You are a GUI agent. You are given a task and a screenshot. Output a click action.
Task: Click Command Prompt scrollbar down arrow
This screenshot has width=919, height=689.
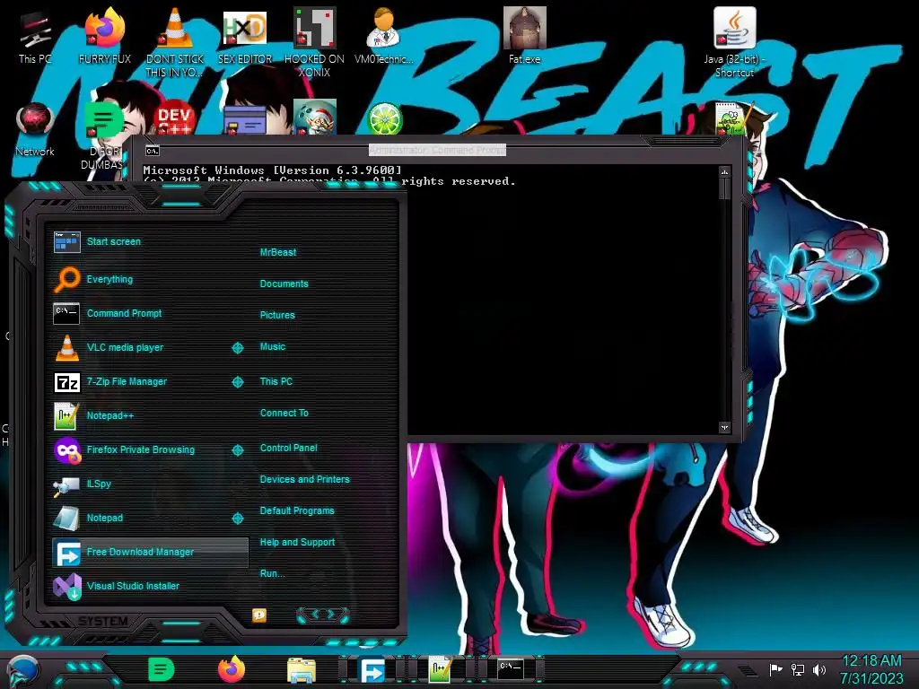[724, 428]
